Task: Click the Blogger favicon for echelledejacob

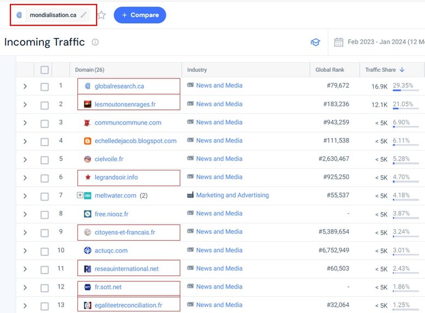Action: click(88, 141)
